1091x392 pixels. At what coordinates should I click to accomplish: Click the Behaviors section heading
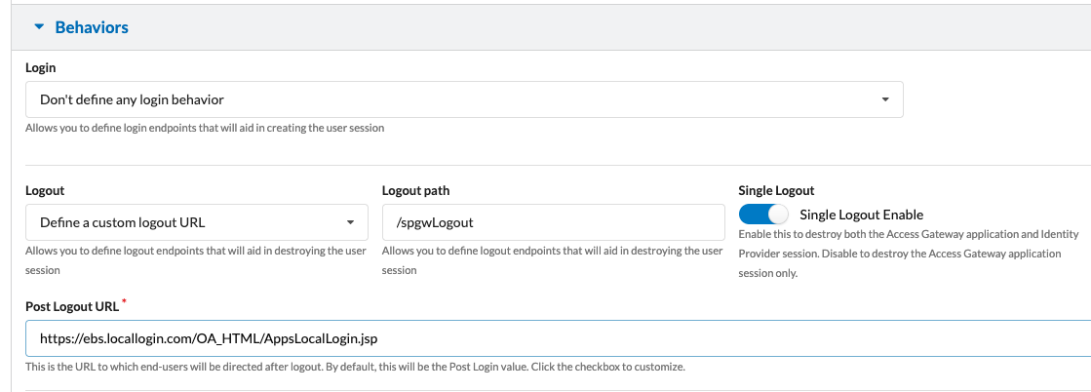pos(92,27)
